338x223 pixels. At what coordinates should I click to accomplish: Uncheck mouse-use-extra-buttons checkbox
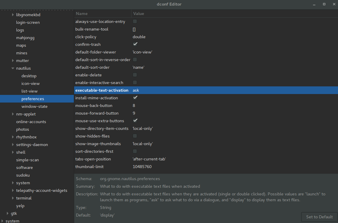tap(135, 120)
